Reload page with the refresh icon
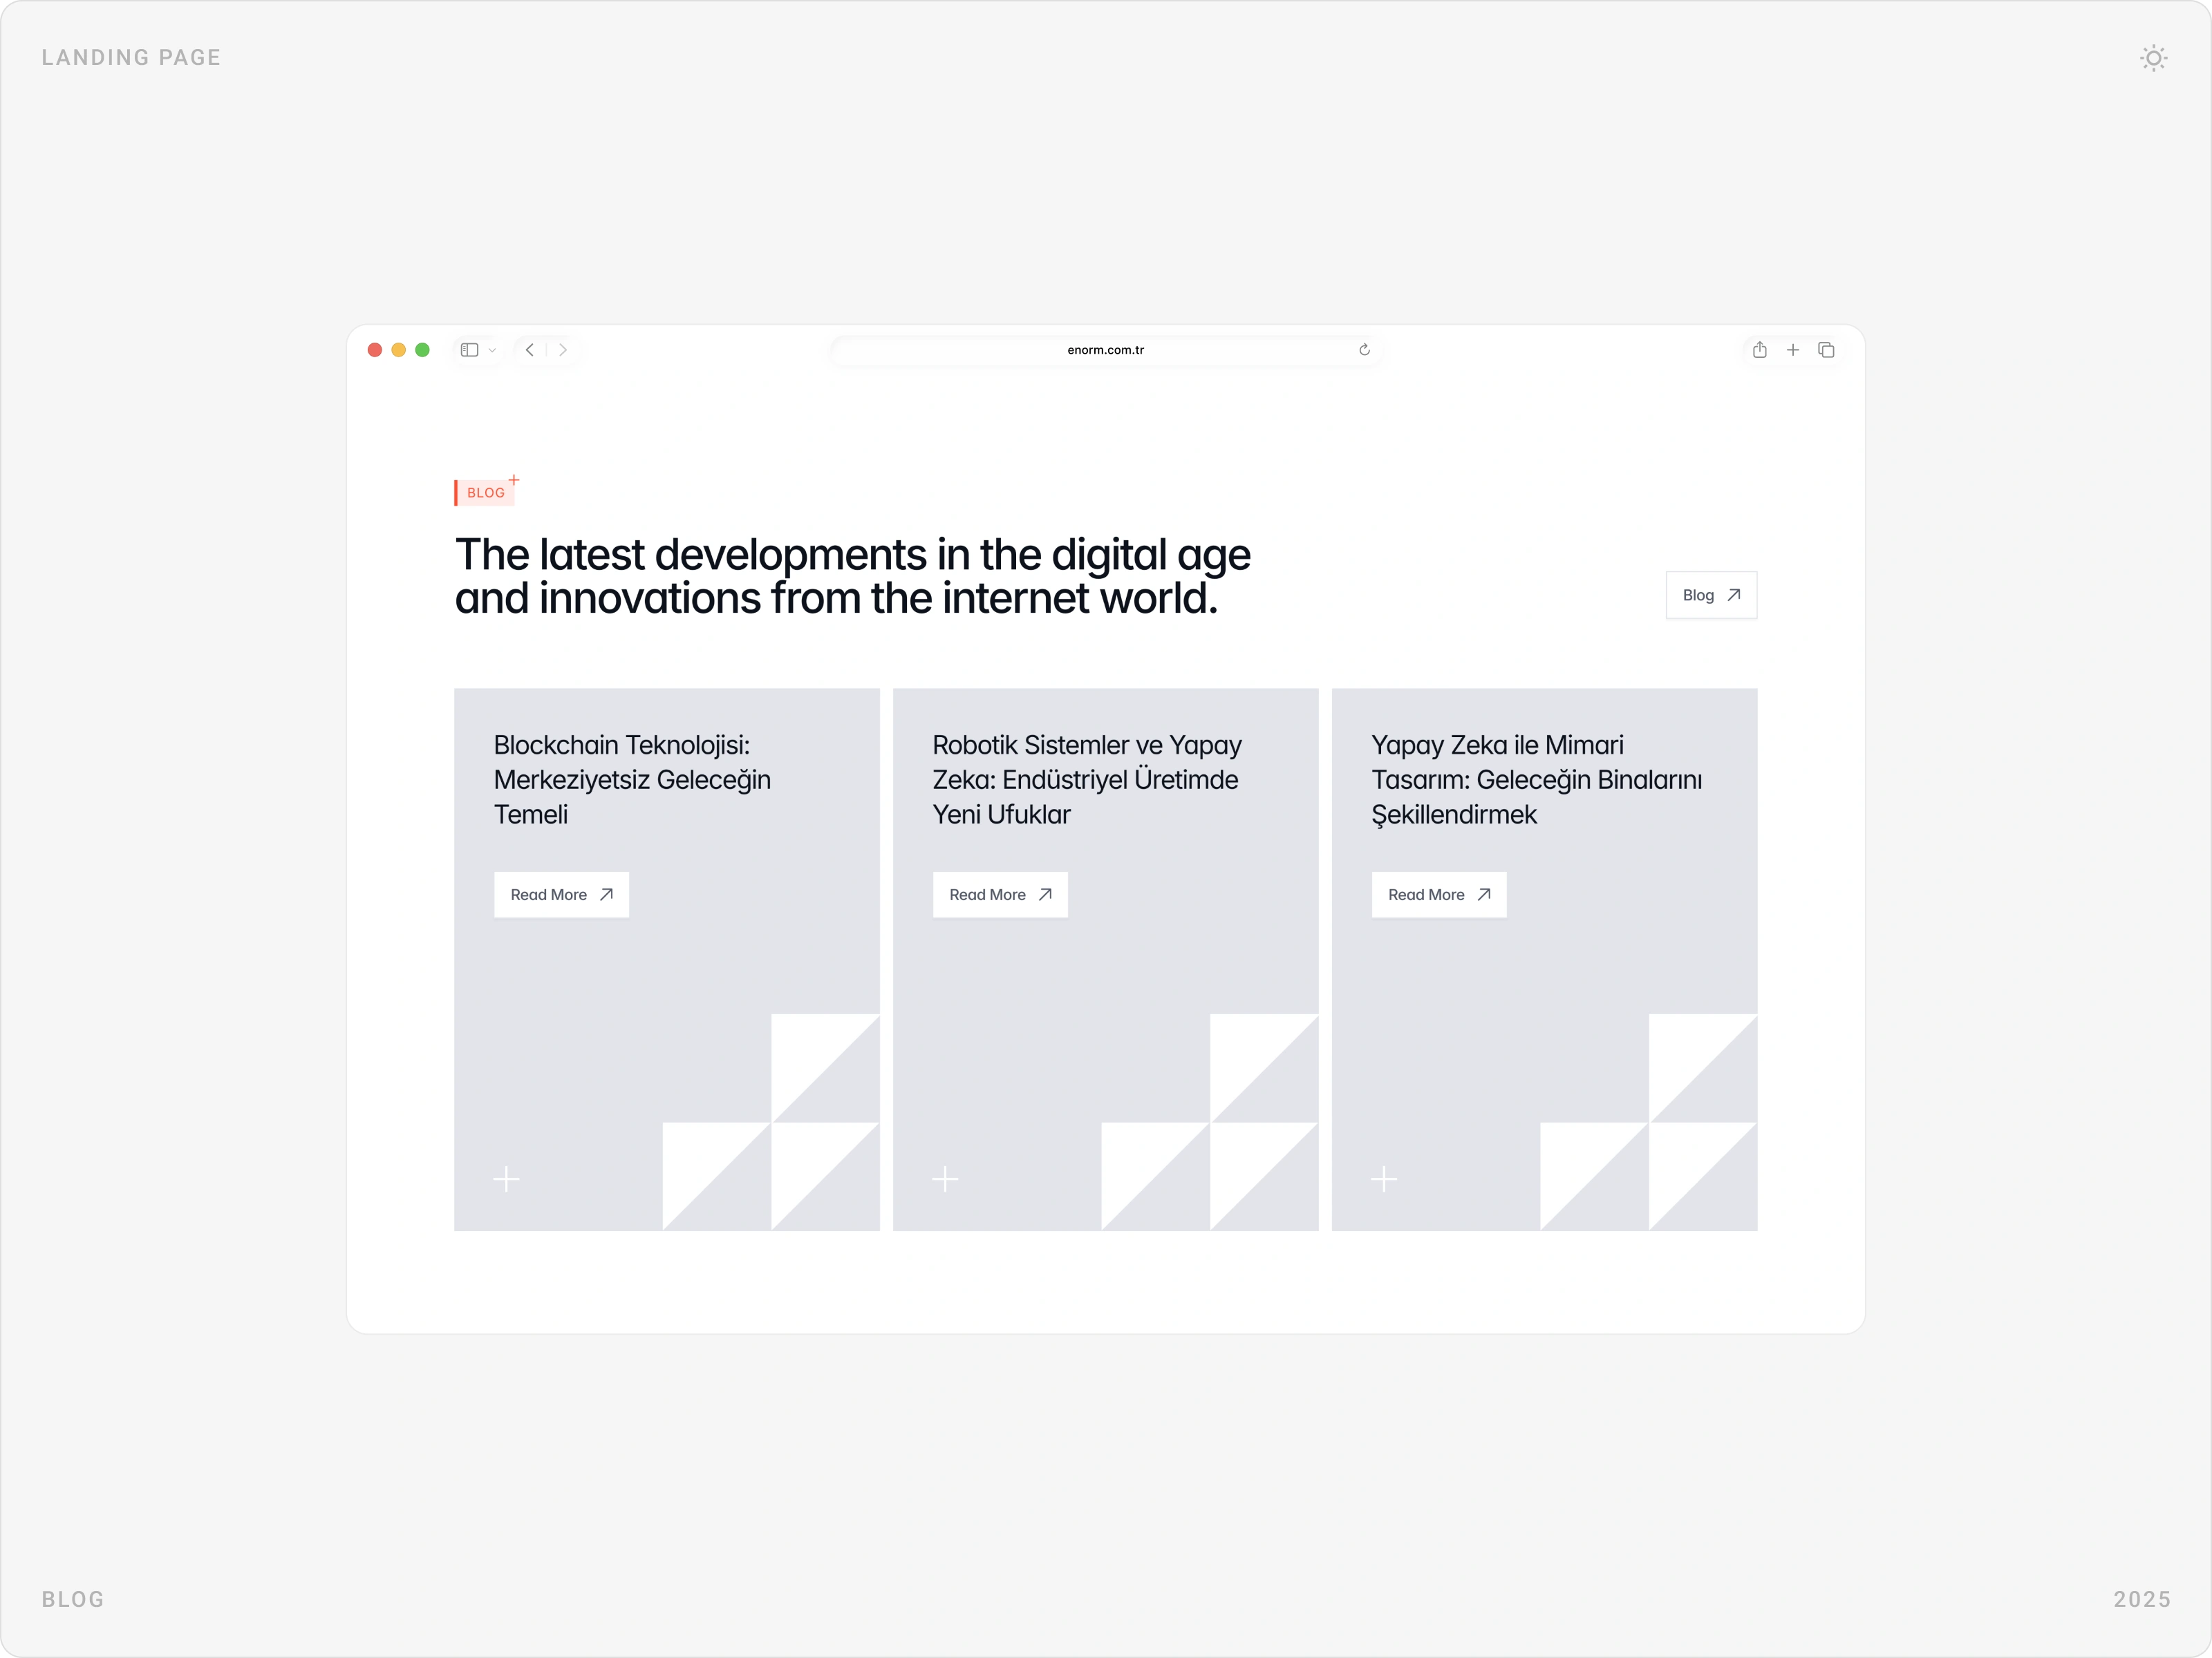The image size is (2212, 1658). [1364, 350]
